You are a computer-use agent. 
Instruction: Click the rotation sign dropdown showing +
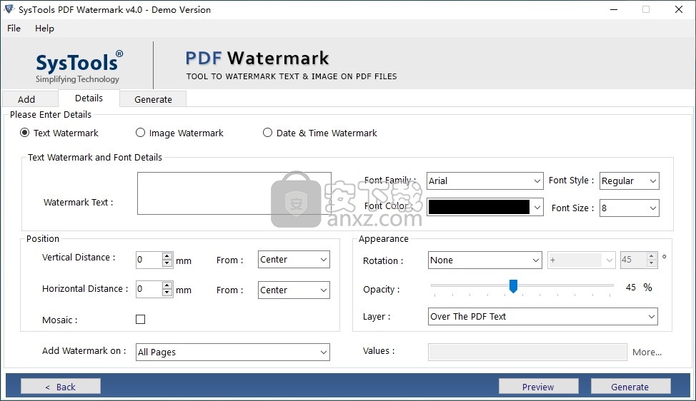coord(582,260)
